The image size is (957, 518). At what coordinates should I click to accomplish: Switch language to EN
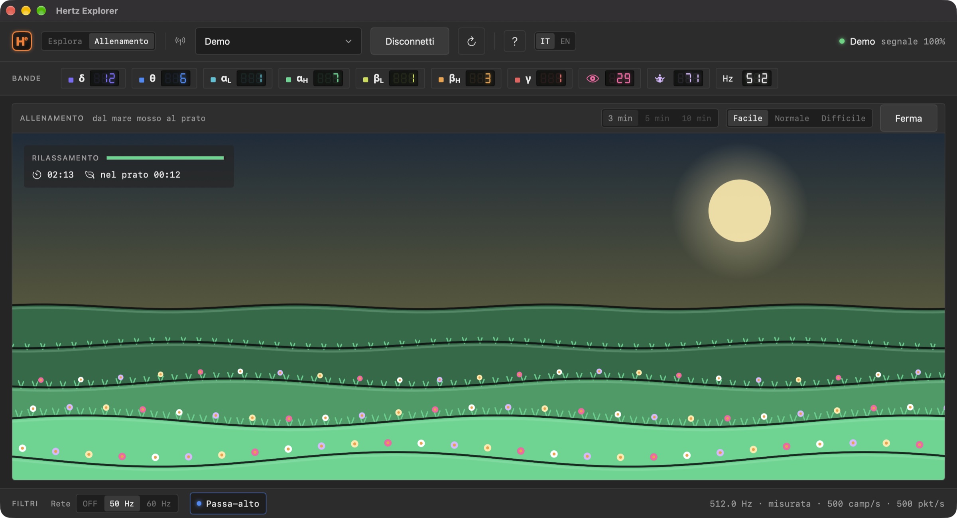tap(565, 41)
